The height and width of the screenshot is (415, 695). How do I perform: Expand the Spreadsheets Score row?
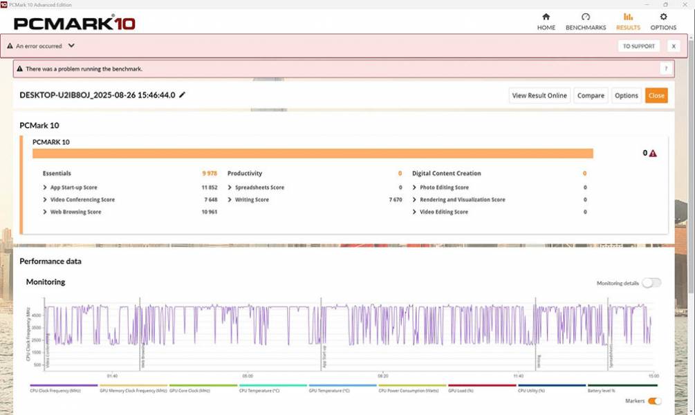point(230,187)
